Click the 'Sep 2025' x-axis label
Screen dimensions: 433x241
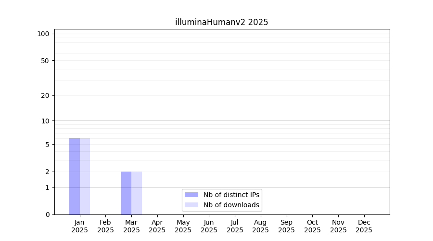coord(286,226)
